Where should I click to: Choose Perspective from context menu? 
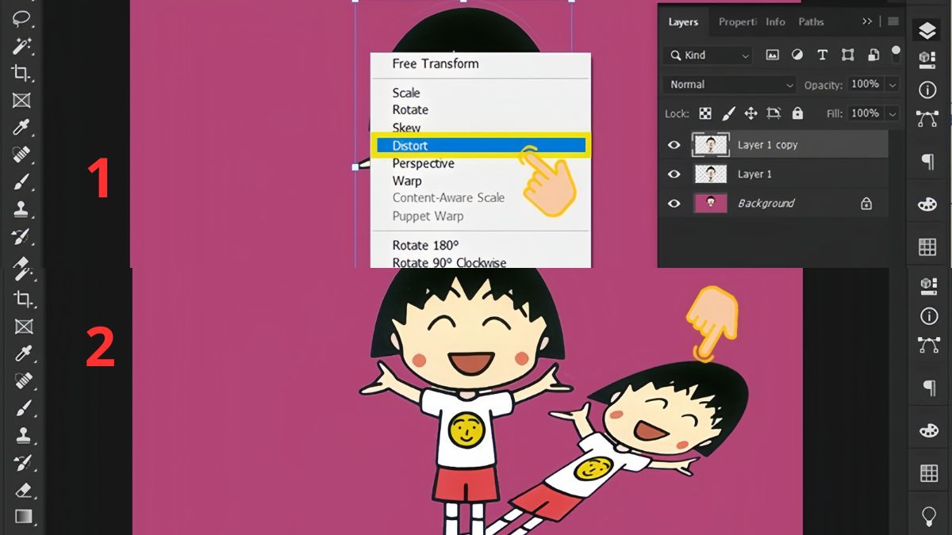coord(424,163)
